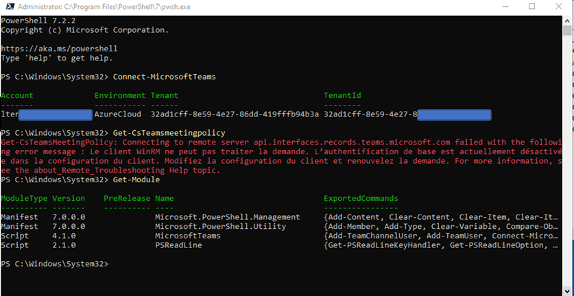Click the Account column header
This screenshot has width=574, height=296.
17,96
